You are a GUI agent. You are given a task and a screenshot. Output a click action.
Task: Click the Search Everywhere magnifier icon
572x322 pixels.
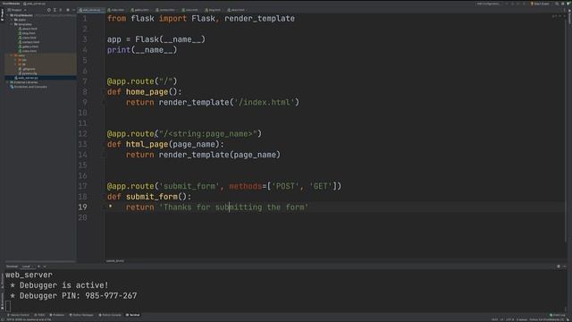(557, 4)
